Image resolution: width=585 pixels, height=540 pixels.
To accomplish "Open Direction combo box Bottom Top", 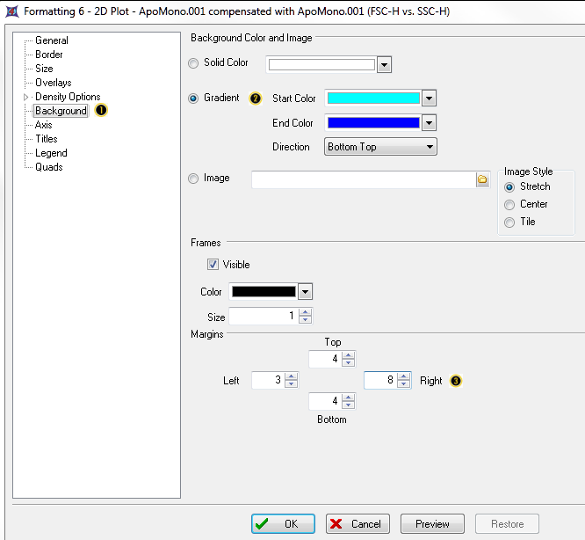I will tap(380, 147).
